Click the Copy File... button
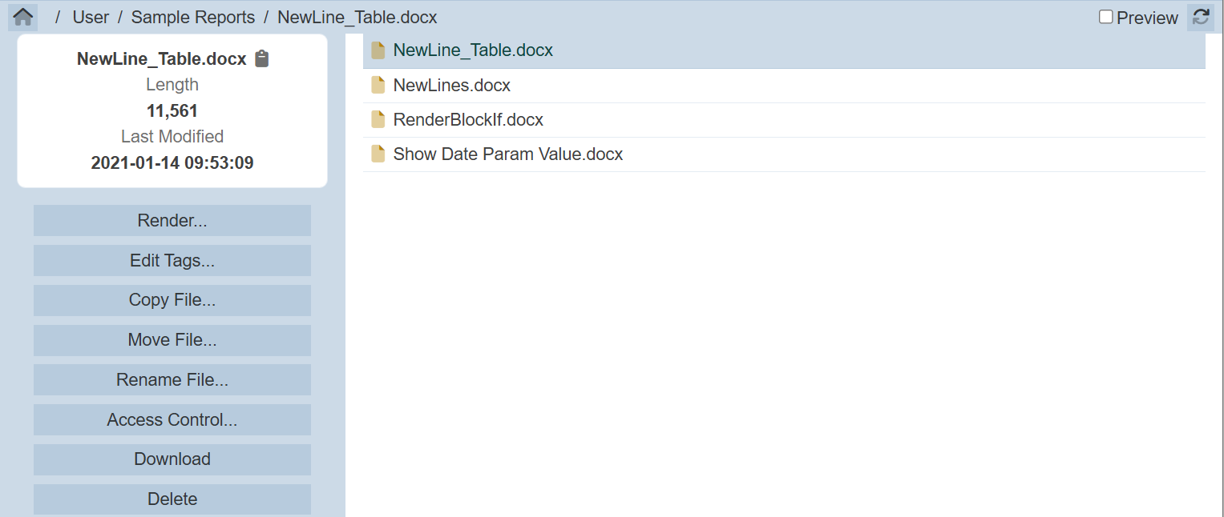This screenshot has height=517, width=1224. [172, 300]
